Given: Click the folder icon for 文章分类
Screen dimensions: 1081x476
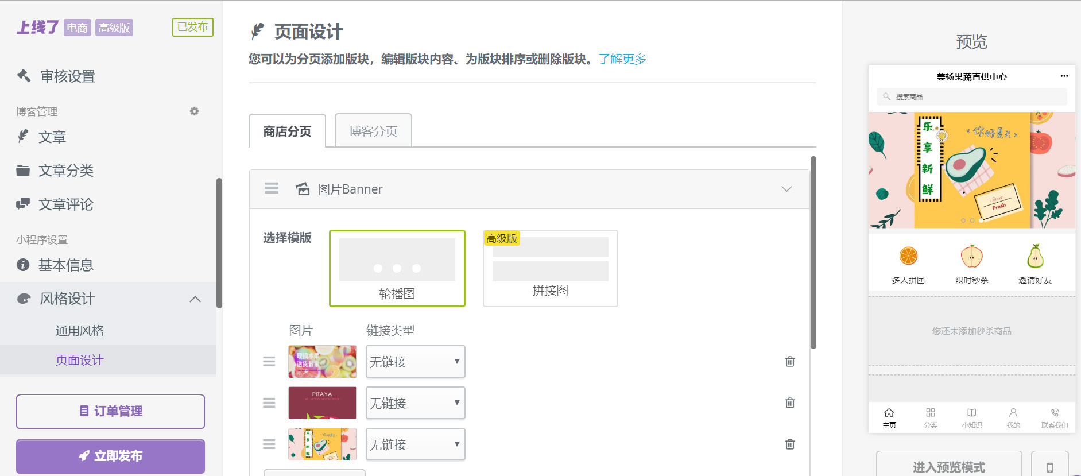Looking at the screenshot, I should [x=23, y=171].
